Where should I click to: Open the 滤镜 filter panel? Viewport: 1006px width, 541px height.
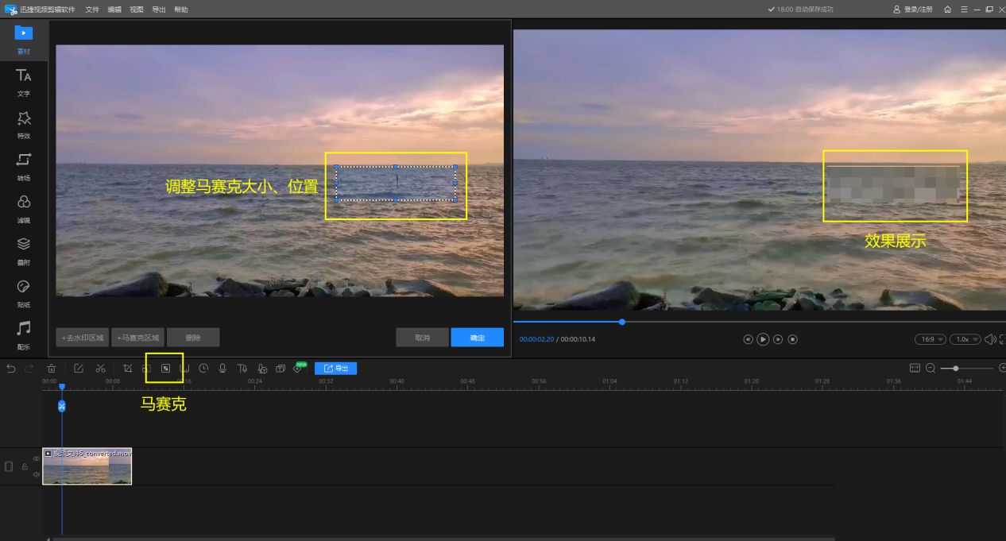click(24, 207)
